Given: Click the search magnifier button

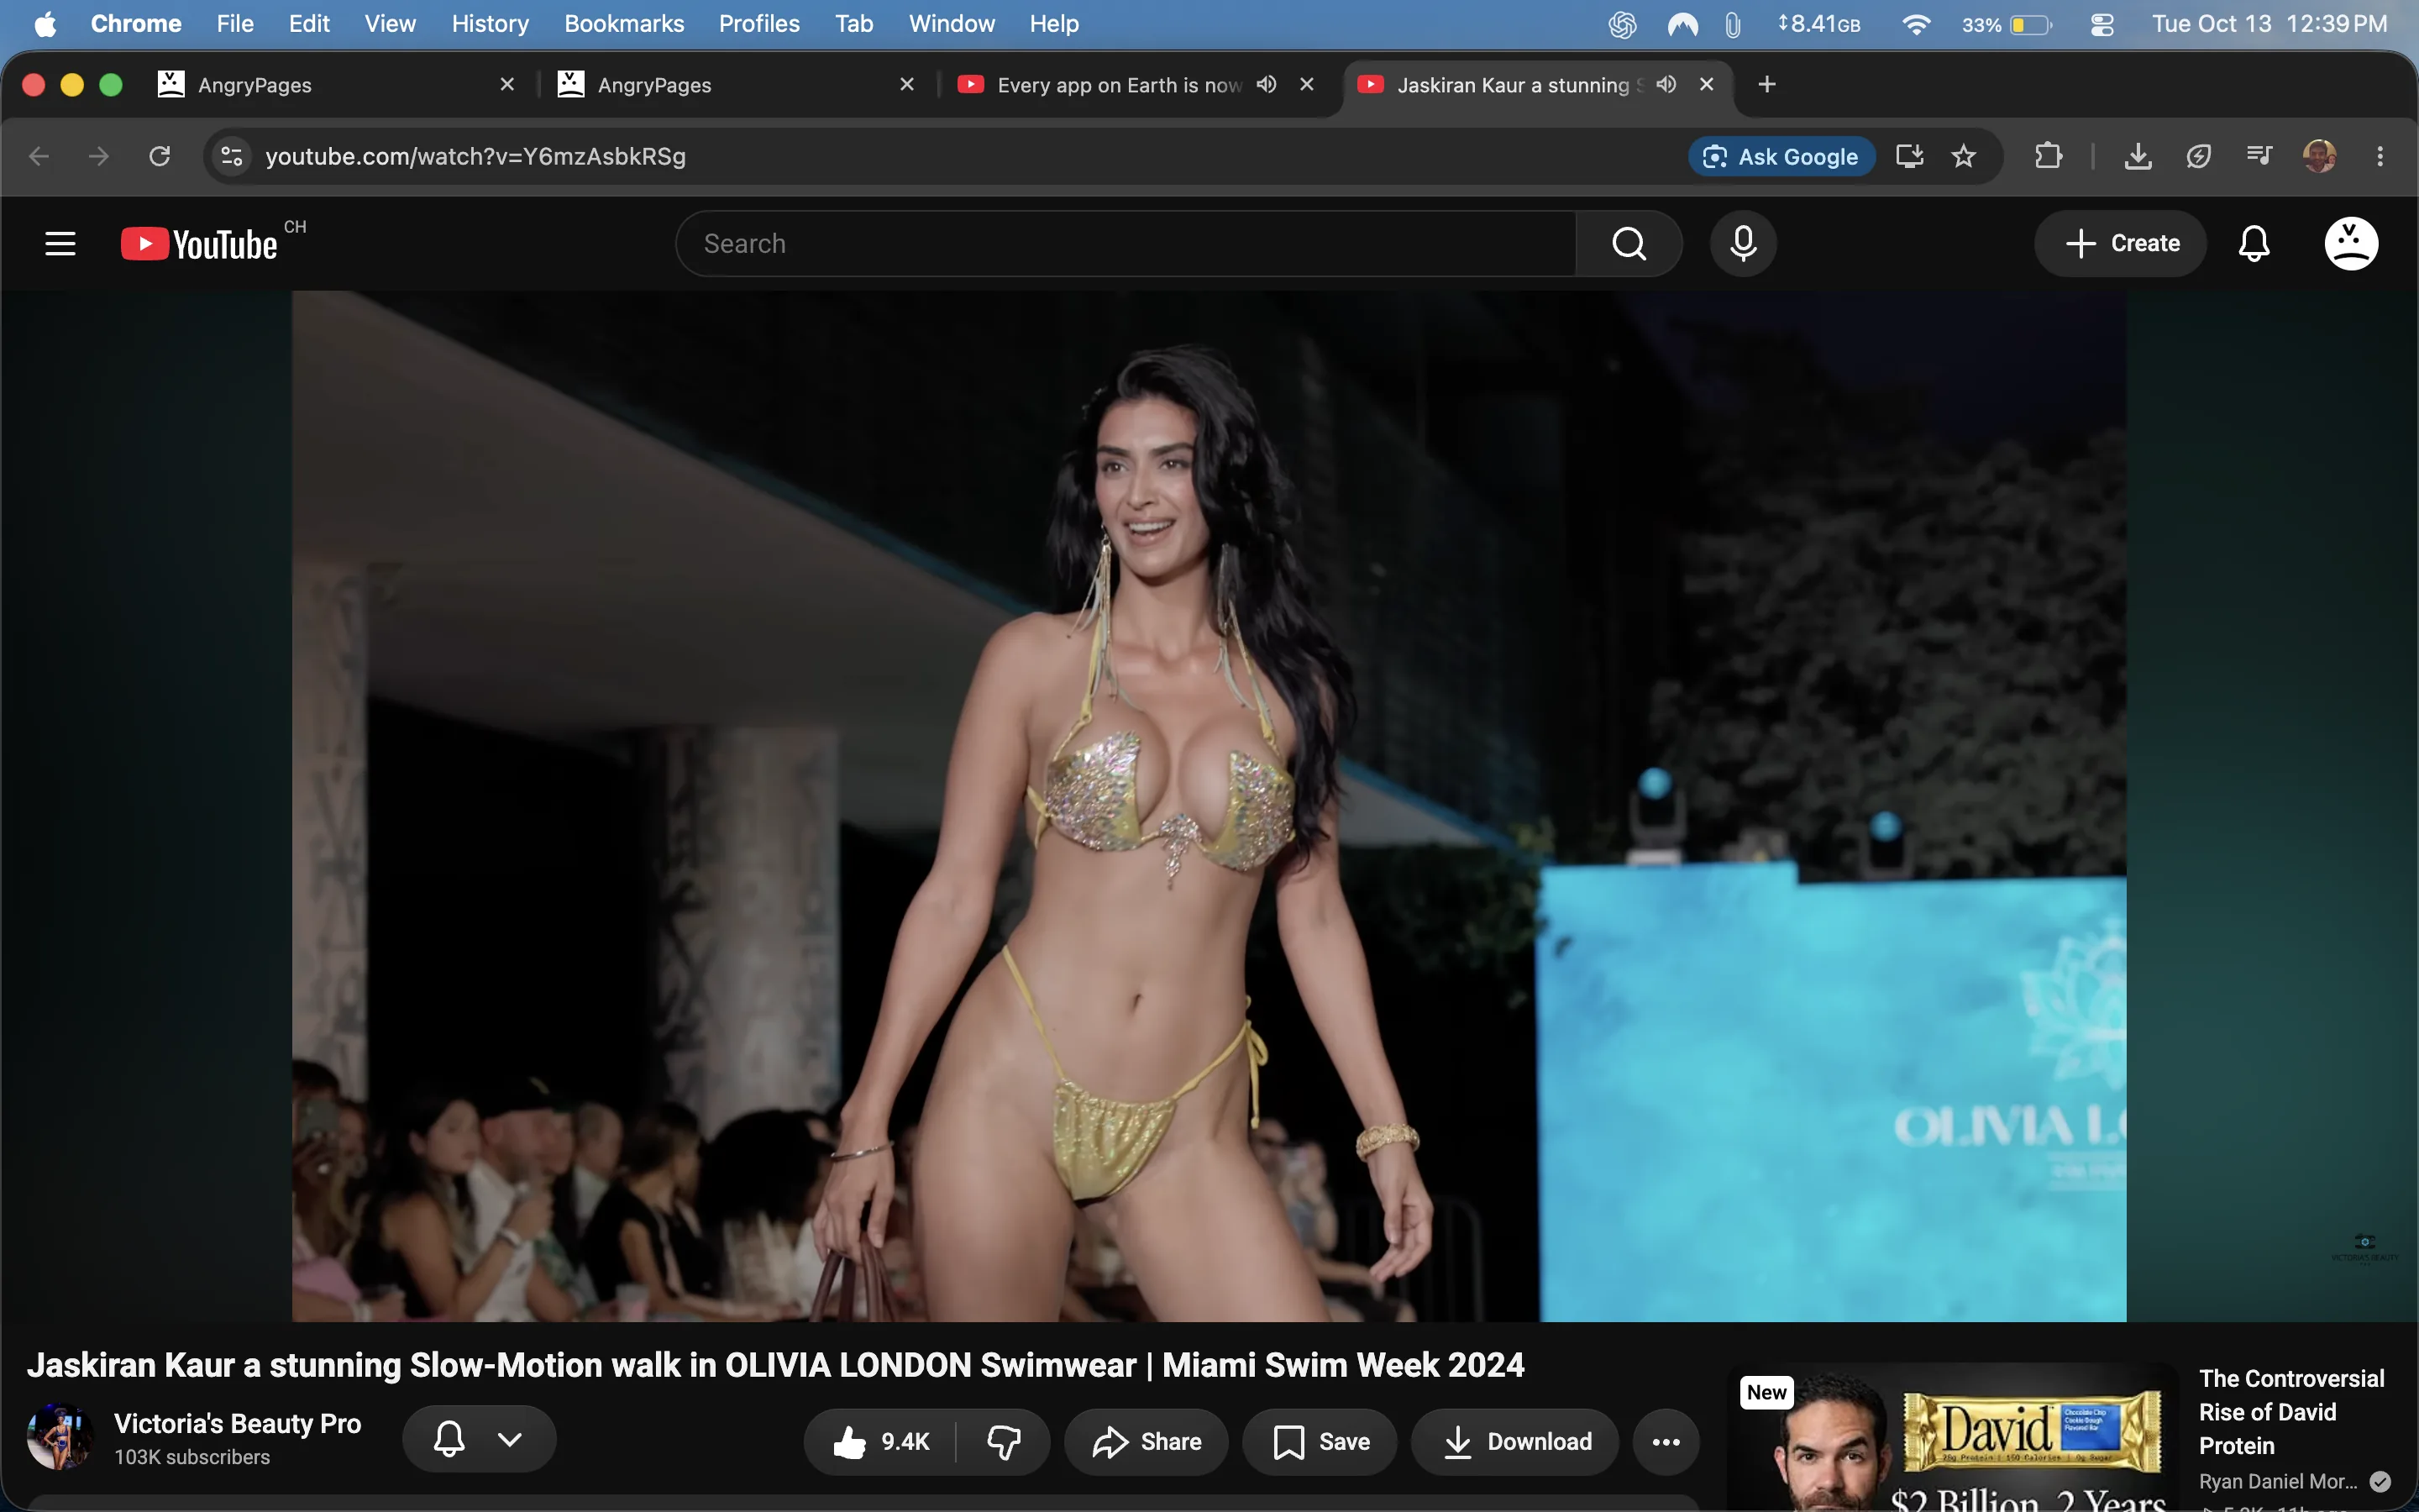Looking at the screenshot, I should [x=1629, y=243].
